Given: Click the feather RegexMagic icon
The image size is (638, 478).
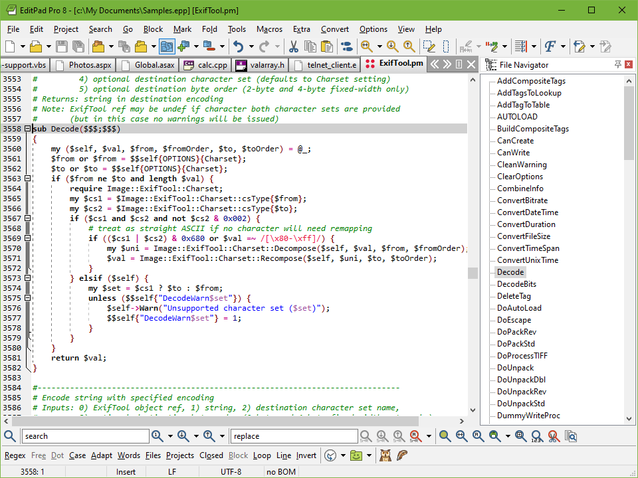Looking at the screenshot, I should click(x=401, y=455).
